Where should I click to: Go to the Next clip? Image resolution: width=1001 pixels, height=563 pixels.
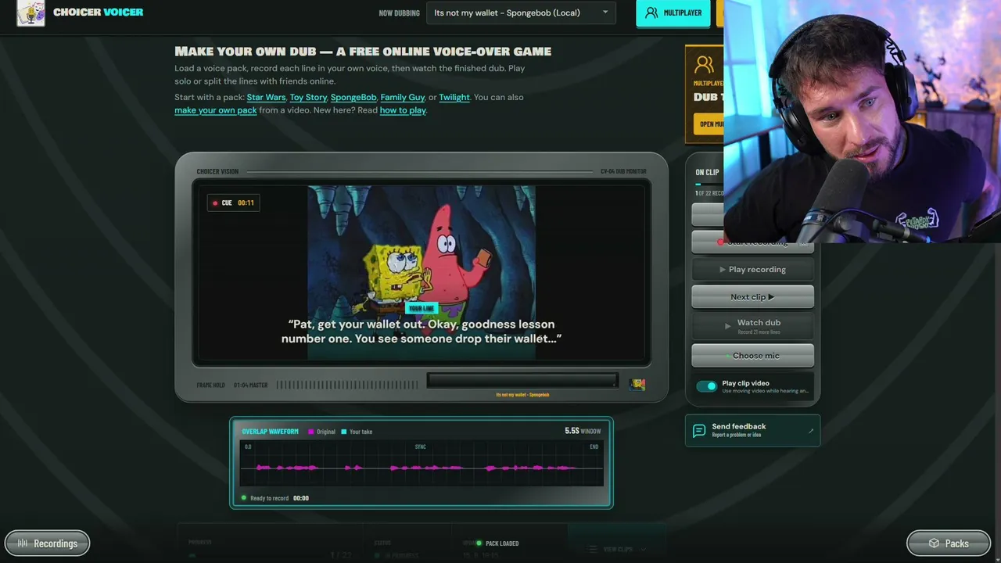[x=752, y=297]
